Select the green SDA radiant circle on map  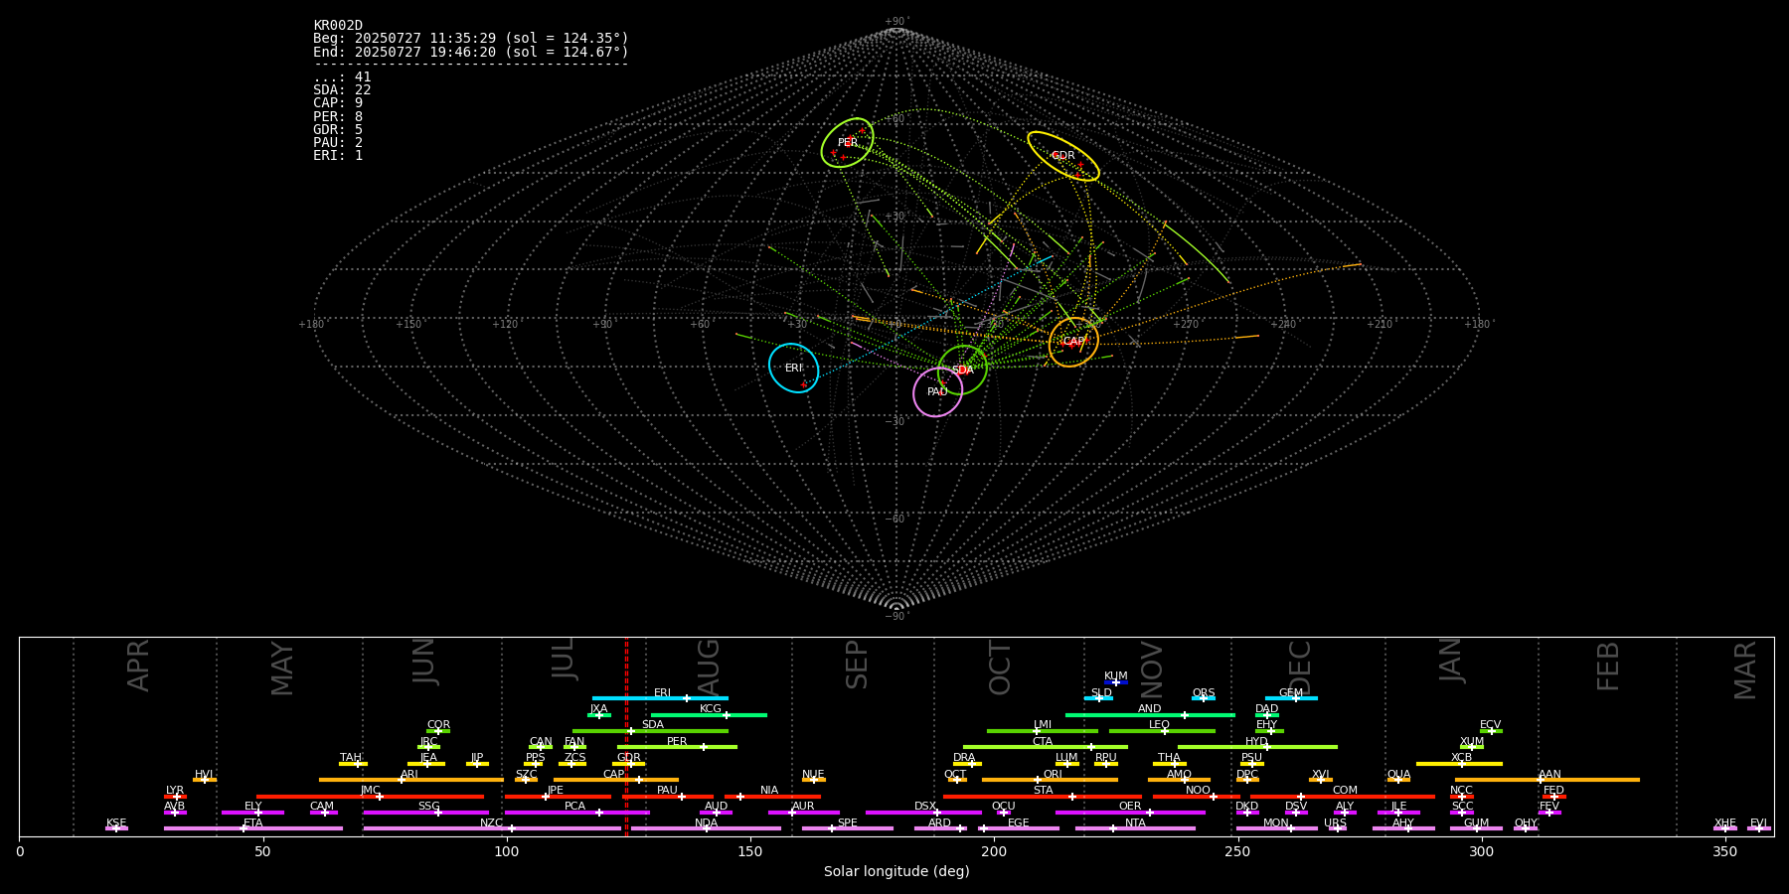(x=962, y=371)
